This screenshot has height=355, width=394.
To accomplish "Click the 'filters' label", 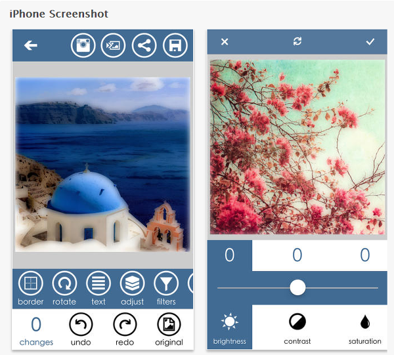I will [166, 302].
